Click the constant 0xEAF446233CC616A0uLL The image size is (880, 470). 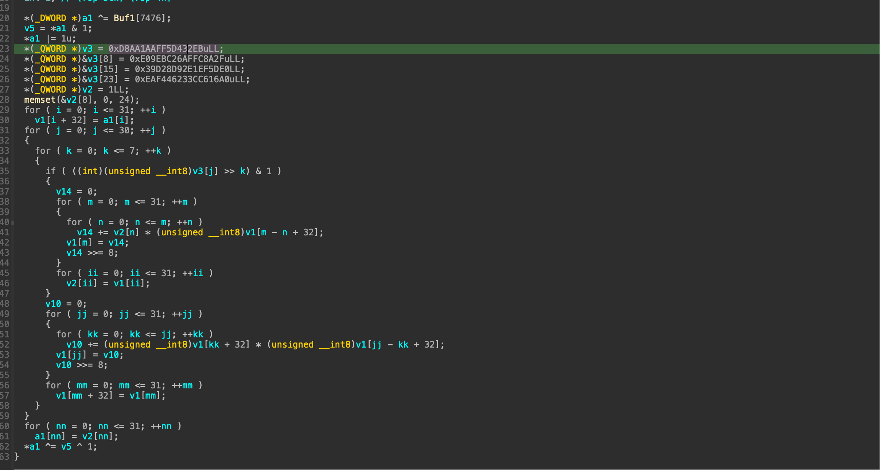click(190, 79)
